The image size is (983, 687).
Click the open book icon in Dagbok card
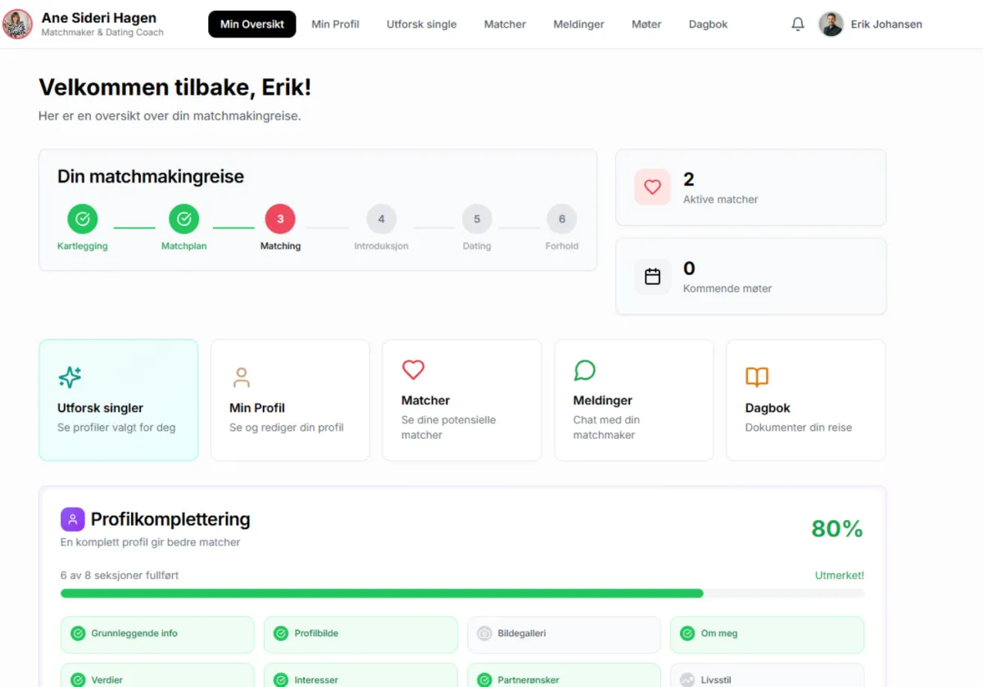(757, 377)
